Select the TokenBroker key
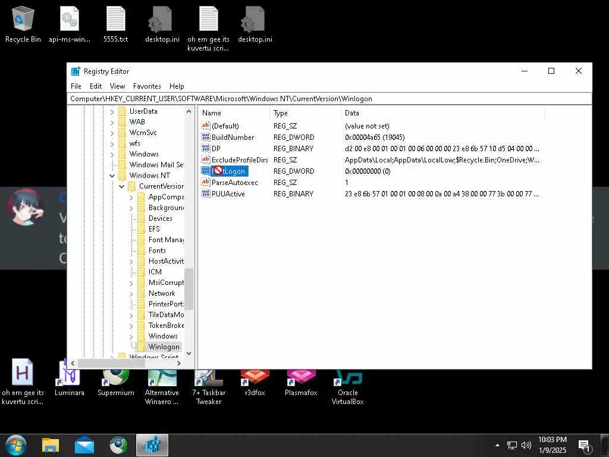 (x=167, y=325)
